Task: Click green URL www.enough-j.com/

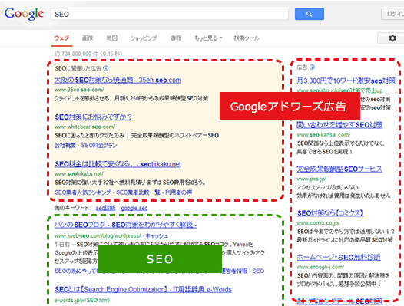Action: 320,267
